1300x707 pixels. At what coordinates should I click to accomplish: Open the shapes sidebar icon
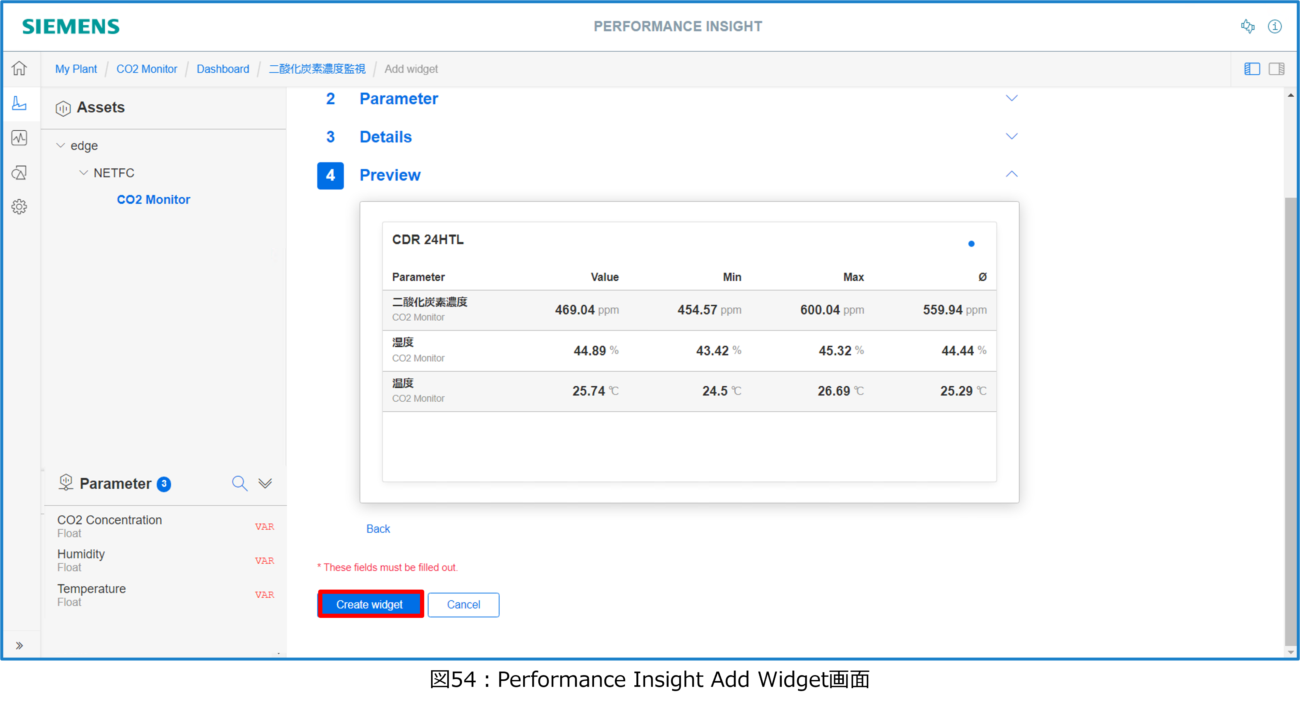pyautogui.click(x=19, y=173)
